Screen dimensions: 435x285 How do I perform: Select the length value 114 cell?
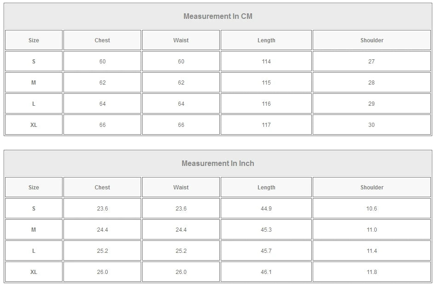coord(266,62)
